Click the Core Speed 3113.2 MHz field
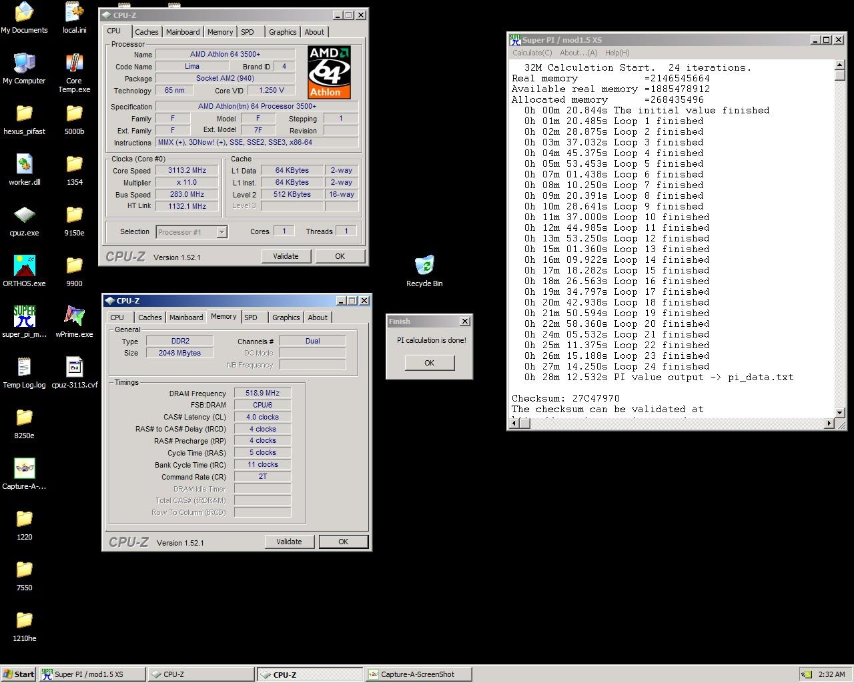This screenshot has height=683, width=854. click(x=187, y=170)
